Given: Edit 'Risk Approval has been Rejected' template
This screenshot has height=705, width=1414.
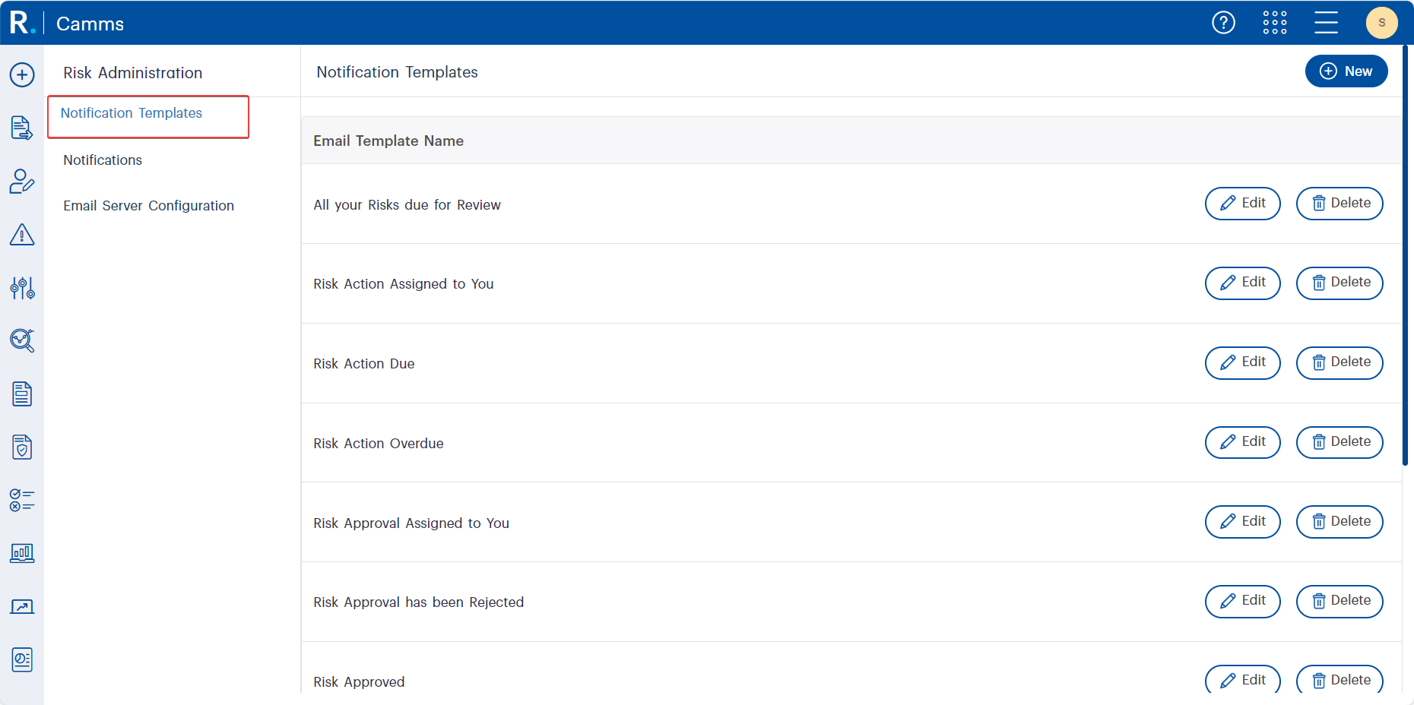Looking at the screenshot, I should point(1243,601).
